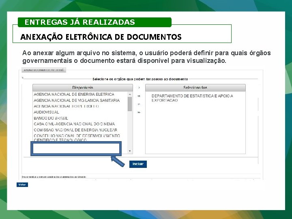Select CASA CIVIL-AGENCIA NACIONAL DO CINEMA
This screenshot has height=219, width=292.
(x=74, y=124)
